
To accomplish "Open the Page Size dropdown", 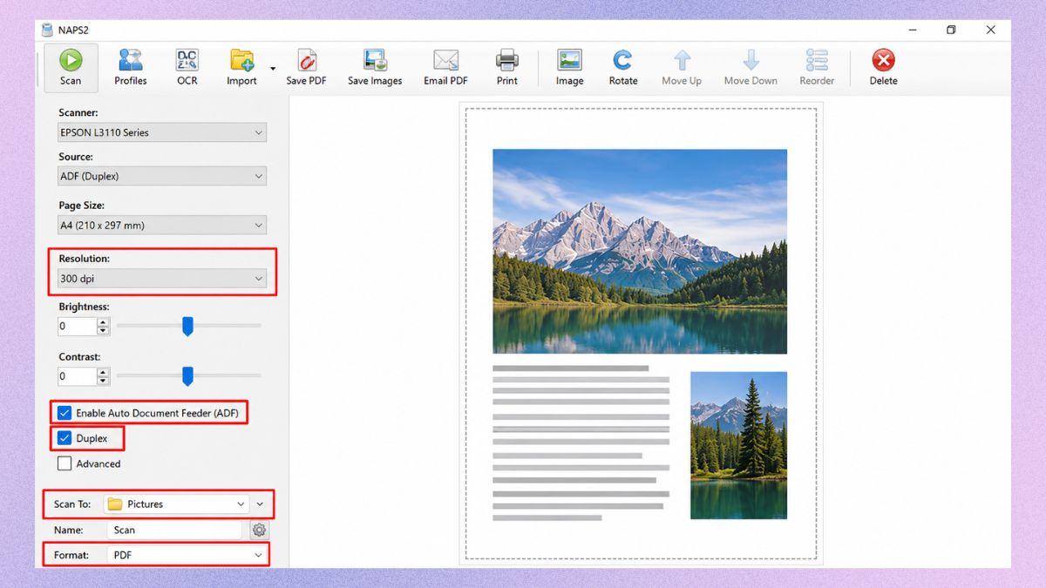I will pyautogui.click(x=162, y=225).
